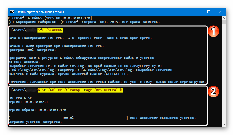
Task: Click the 'Версия образа: 10.0.18363.476' line
Action: tap(37, 110)
